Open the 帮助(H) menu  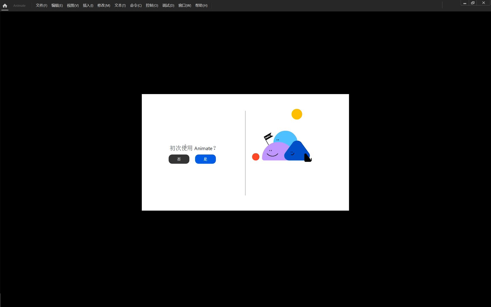(201, 5)
